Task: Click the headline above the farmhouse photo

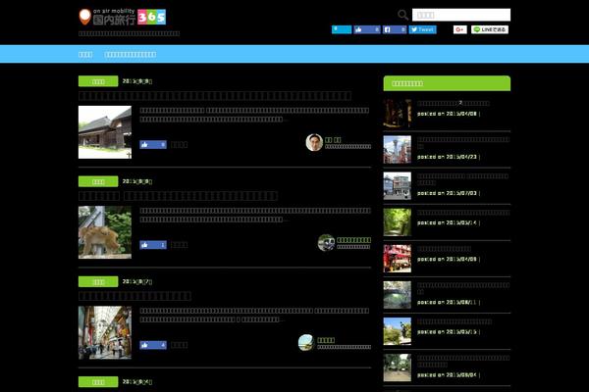Action: tap(215, 96)
